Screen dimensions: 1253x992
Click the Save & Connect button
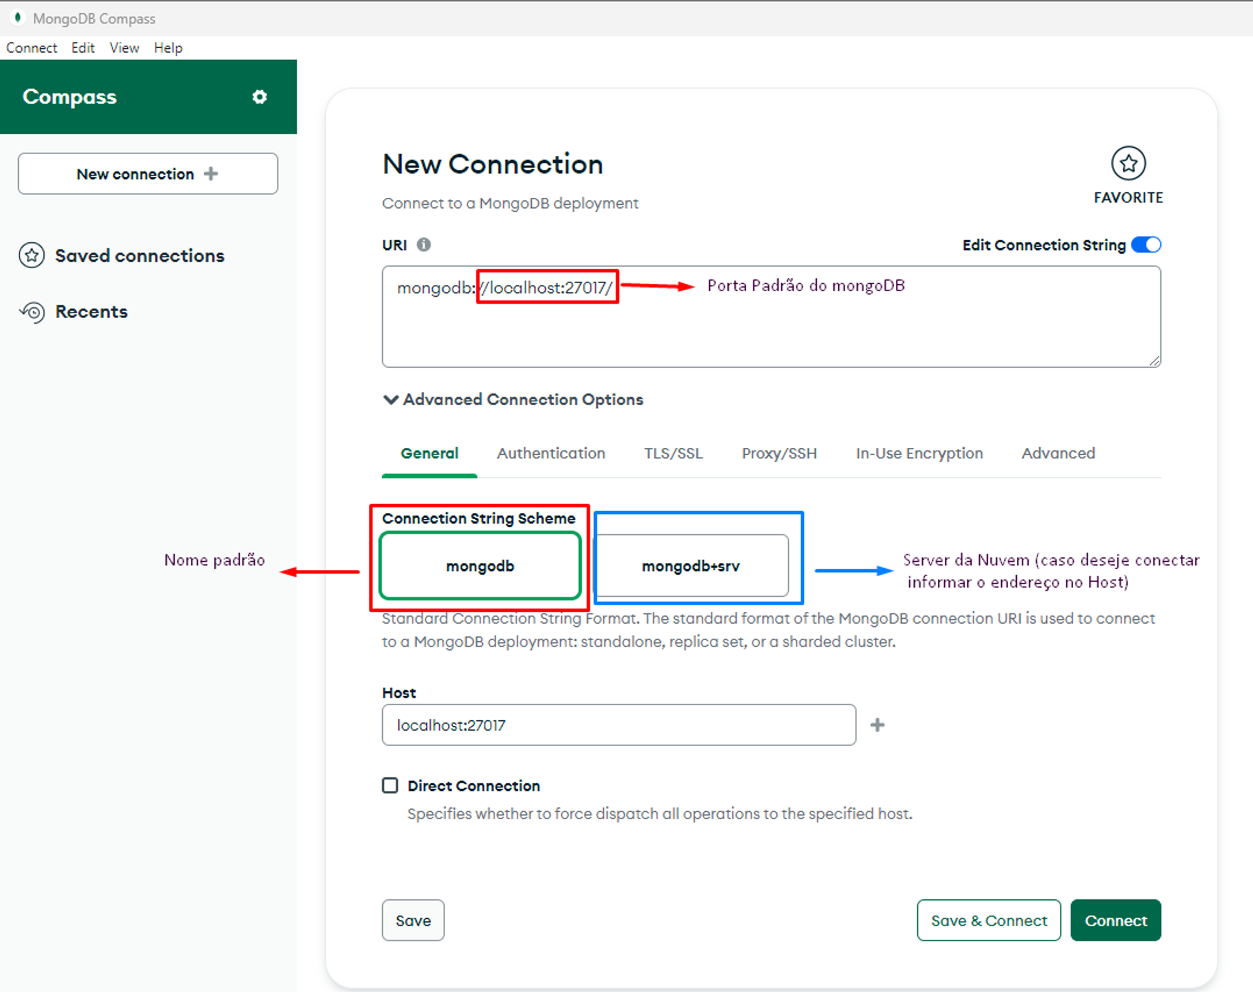[989, 921]
